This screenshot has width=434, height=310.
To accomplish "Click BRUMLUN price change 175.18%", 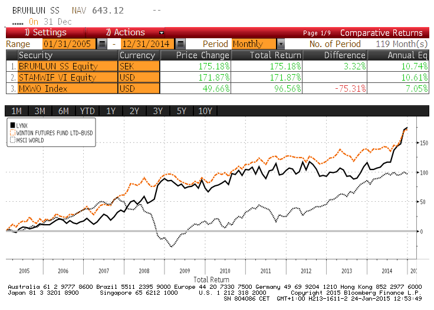I will tap(214, 66).
